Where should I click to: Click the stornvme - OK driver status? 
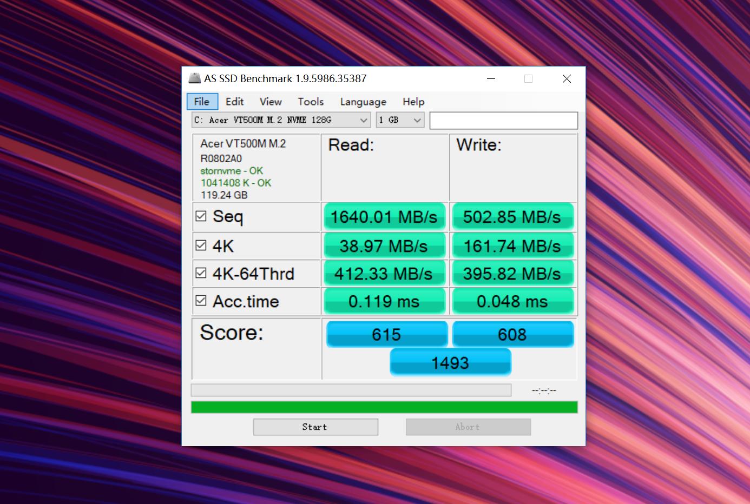point(232,171)
